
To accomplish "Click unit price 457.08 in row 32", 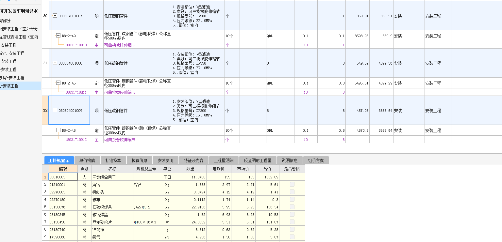I will click(x=357, y=111).
